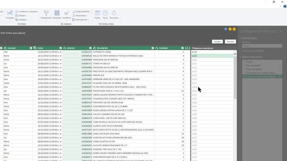This screenshot has width=287, height=161.
Task: Click the TONER HP Q6511X description cell
Action: (x=123, y=64)
